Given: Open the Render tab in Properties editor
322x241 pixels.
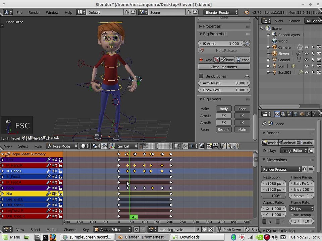Looking at the screenshot, I should (x=277, y=114).
